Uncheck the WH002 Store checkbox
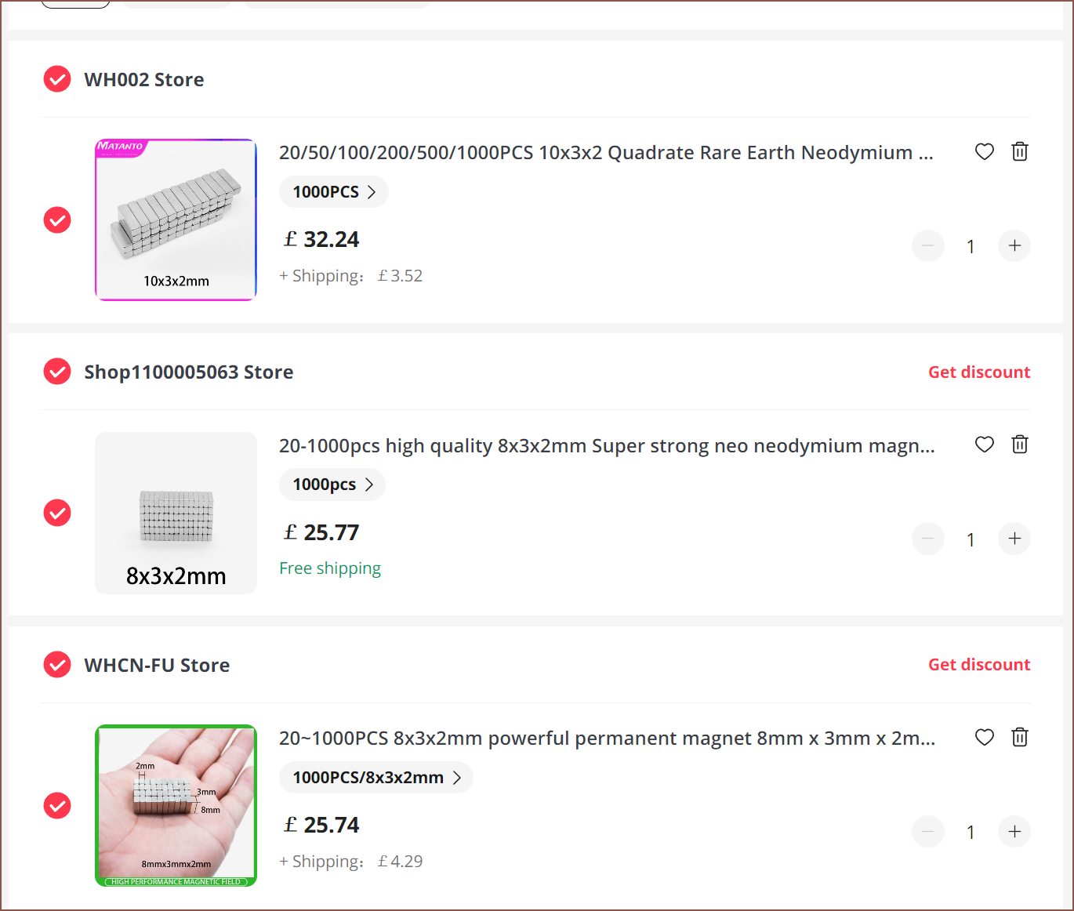Viewport: 1074px width, 911px height. 57,79
